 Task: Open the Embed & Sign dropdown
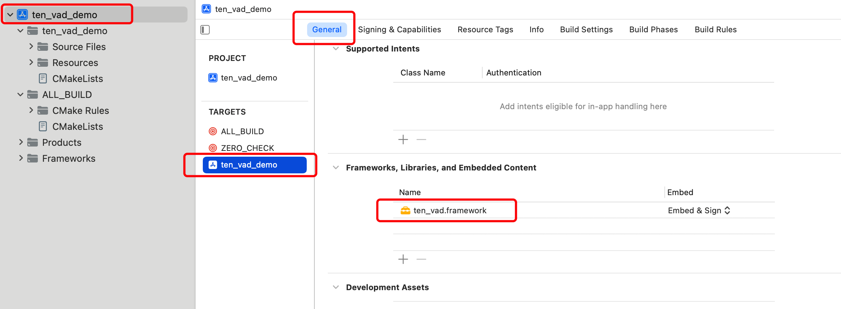pyautogui.click(x=699, y=211)
